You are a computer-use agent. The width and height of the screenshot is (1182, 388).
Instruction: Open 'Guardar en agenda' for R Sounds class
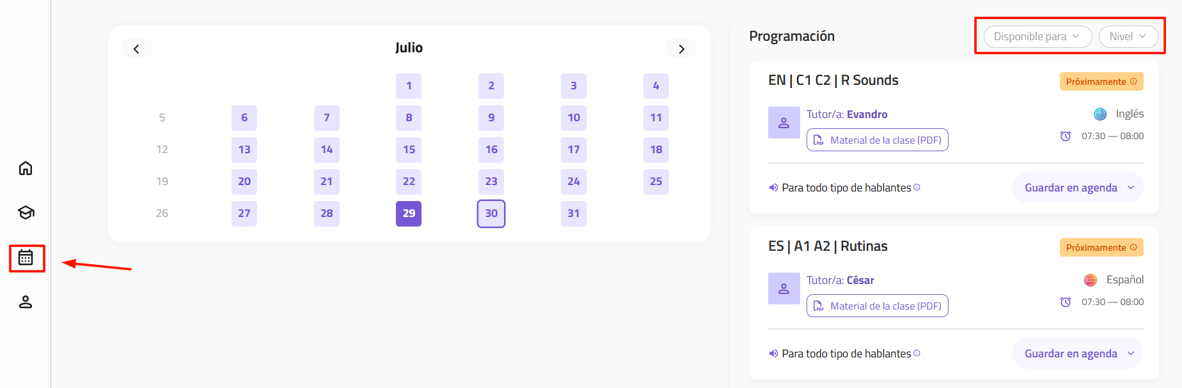click(x=1078, y=188)
